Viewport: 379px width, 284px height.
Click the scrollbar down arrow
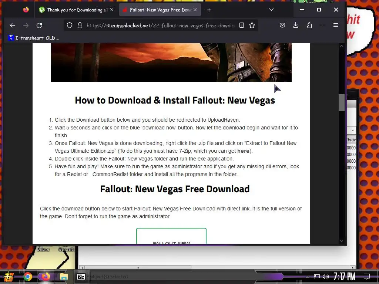click(341, 241)
